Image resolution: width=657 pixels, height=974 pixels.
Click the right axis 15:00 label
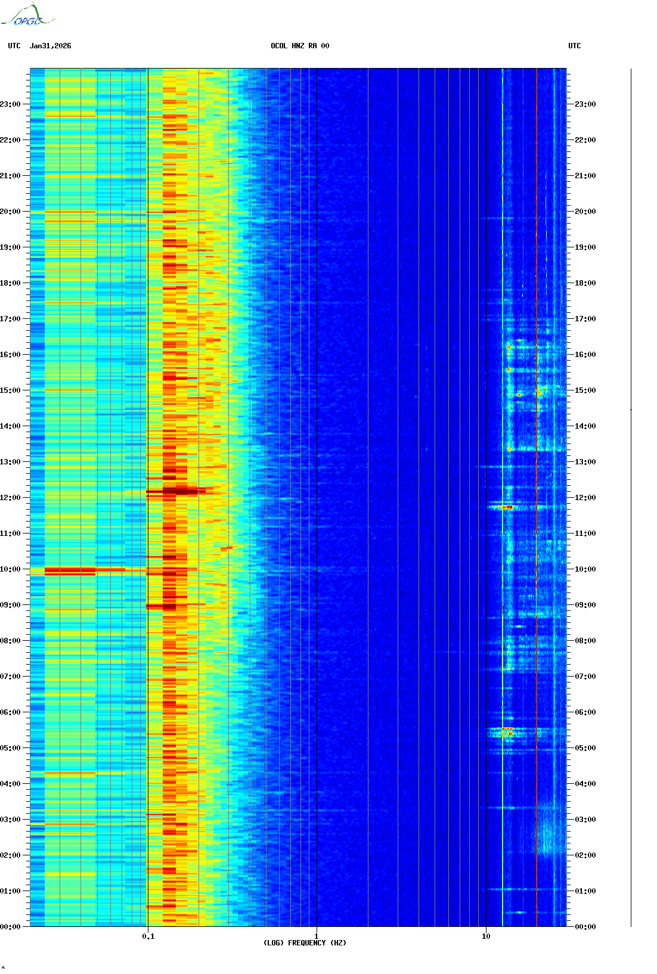[585, 390]
